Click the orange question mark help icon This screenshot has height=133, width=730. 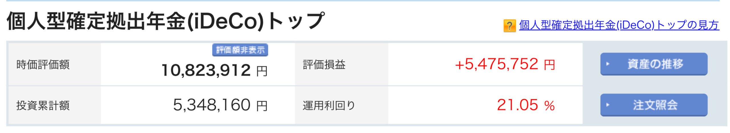pos(510,26)
